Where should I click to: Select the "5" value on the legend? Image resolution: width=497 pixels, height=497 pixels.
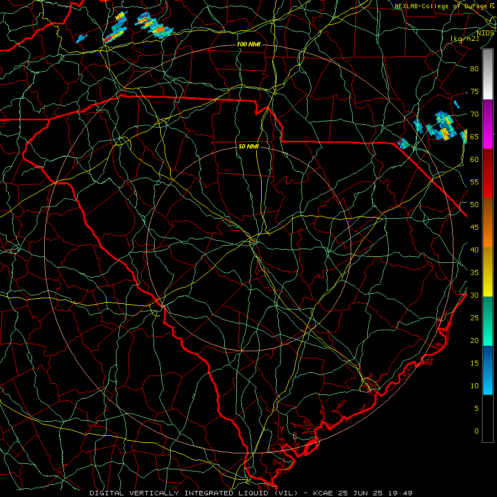coord(477,409)
